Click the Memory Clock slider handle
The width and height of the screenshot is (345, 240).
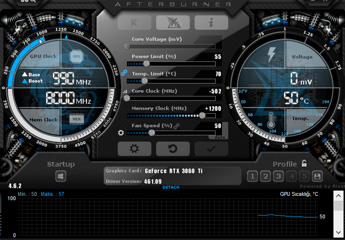202,116
